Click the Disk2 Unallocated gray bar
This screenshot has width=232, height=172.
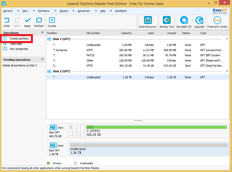click(149, 145)
